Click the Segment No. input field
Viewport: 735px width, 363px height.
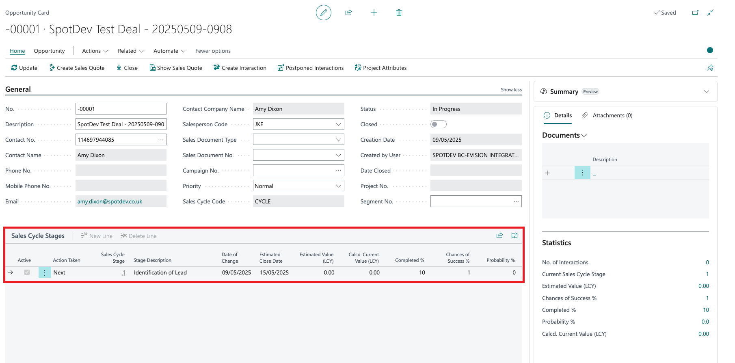(x=471, y=201)
